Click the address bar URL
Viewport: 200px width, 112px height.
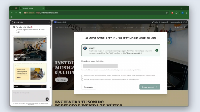click(47, 13)
